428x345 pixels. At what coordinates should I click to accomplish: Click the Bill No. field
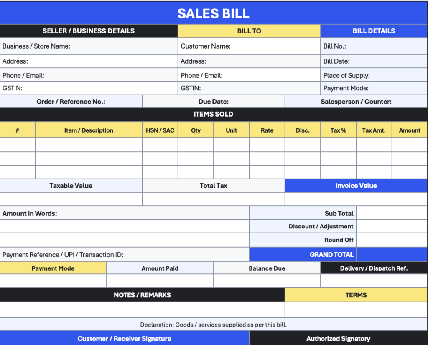374,46
